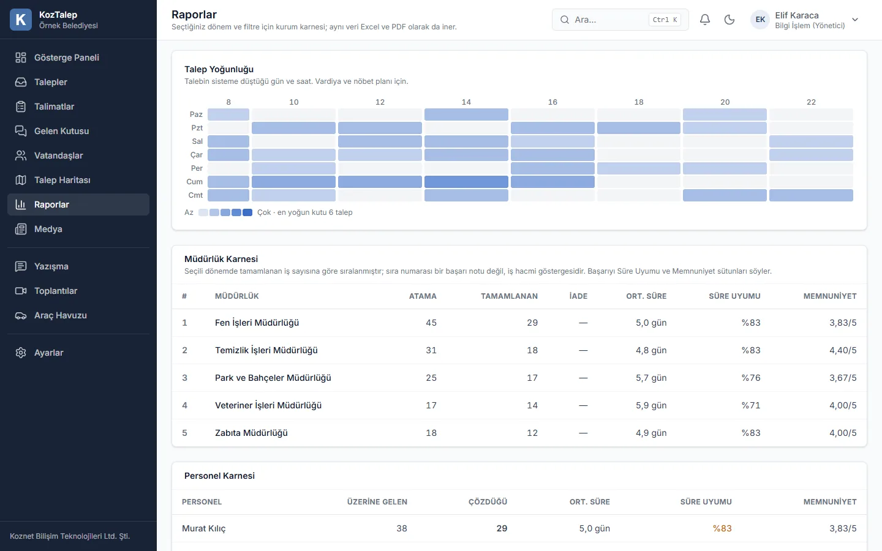Toggle dark mode with moon icon
Viewport: 882px width, 551px height.
pos(729,20)
